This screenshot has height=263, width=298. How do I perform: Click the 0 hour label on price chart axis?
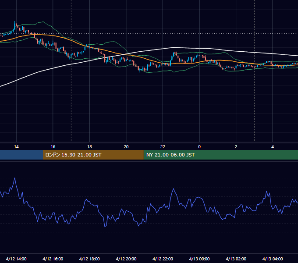(199, 147)
